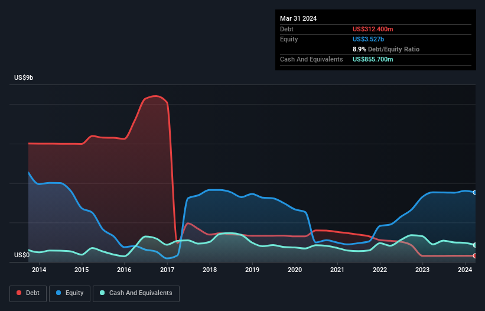
Task: Click the US$9b y-axis label
Action: click(24, 77)
